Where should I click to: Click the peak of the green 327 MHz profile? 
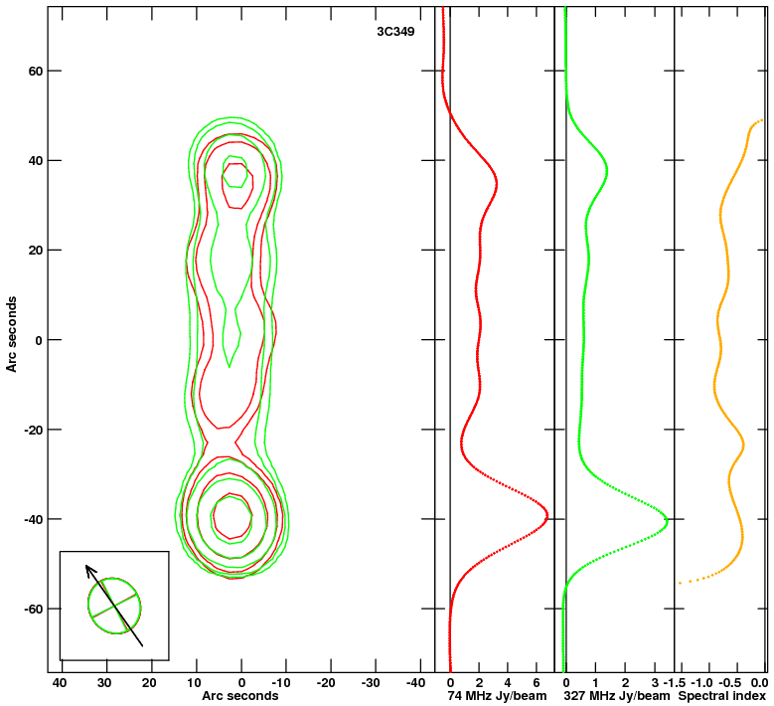pyautogui.click(x=667, y=520)
